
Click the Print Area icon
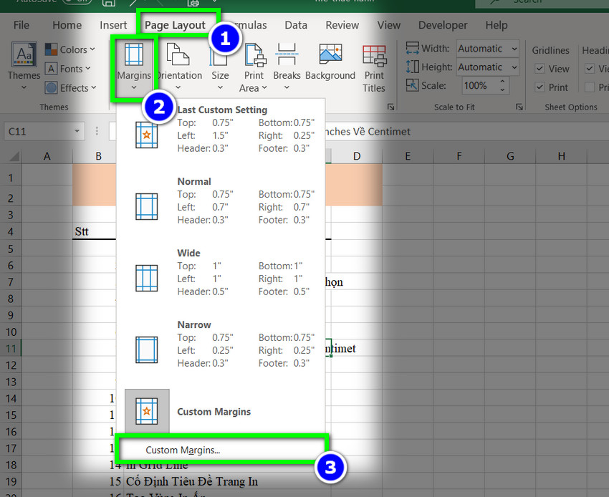254,66
